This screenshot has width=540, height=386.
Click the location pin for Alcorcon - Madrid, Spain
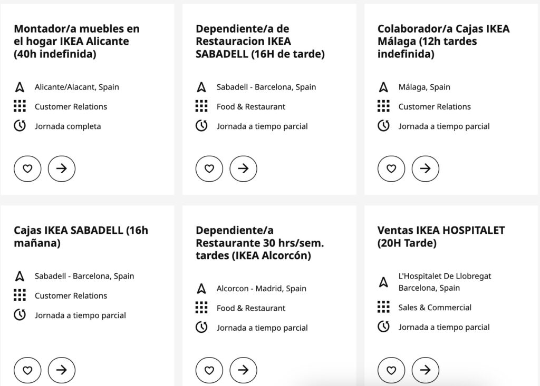pos(201,288)
